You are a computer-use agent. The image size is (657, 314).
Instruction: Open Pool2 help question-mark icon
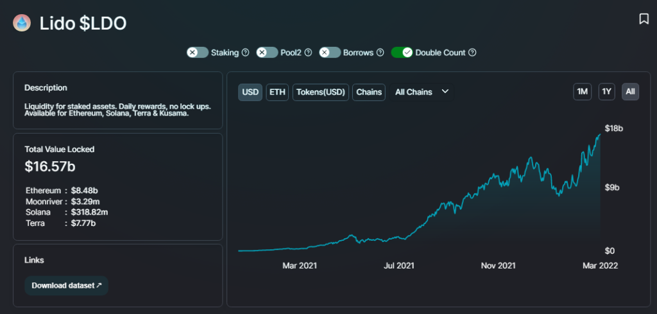[308, 53]
